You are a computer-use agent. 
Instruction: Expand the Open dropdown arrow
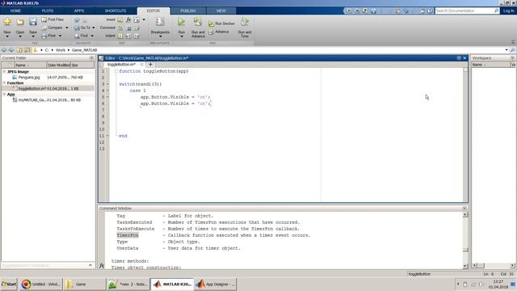pos(20,36)
